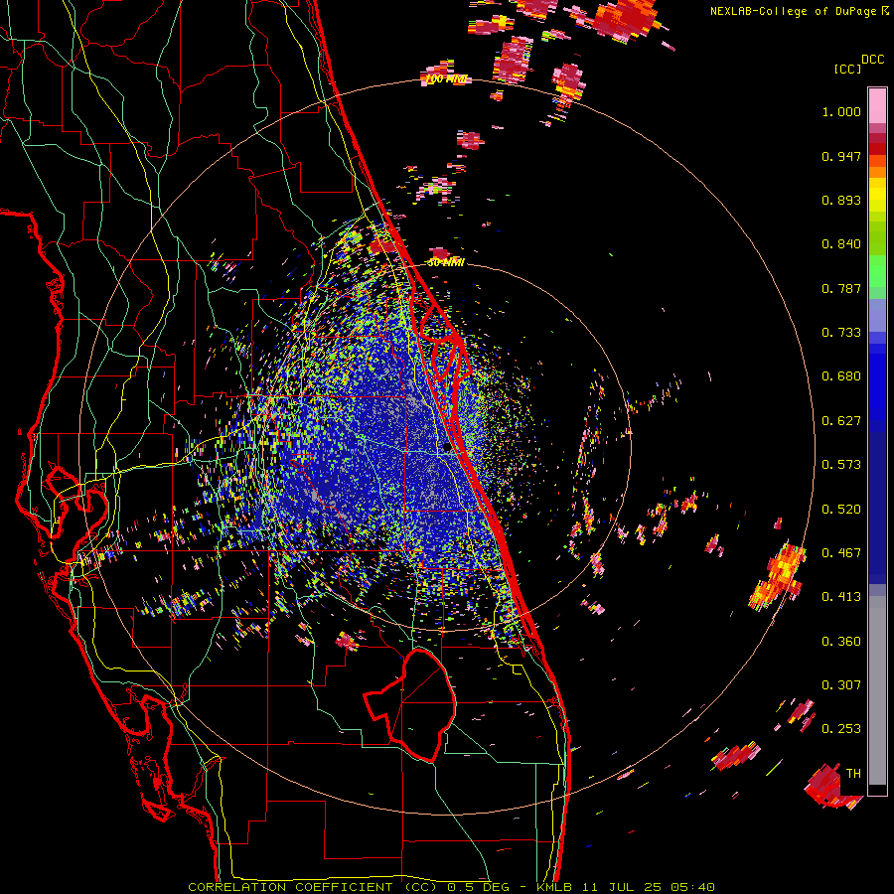Click the bright green segment of the color bar

pyautogui.click(x=877, y=271)
